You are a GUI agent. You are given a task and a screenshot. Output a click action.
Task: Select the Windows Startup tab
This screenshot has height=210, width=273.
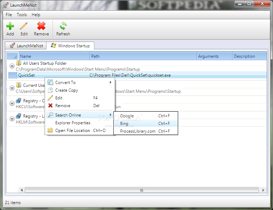70,45
